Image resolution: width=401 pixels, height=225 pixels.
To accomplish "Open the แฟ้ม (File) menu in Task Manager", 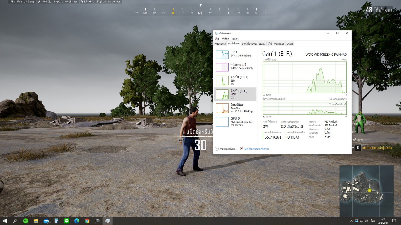I will pyautogui.click(x=217, y=39).
